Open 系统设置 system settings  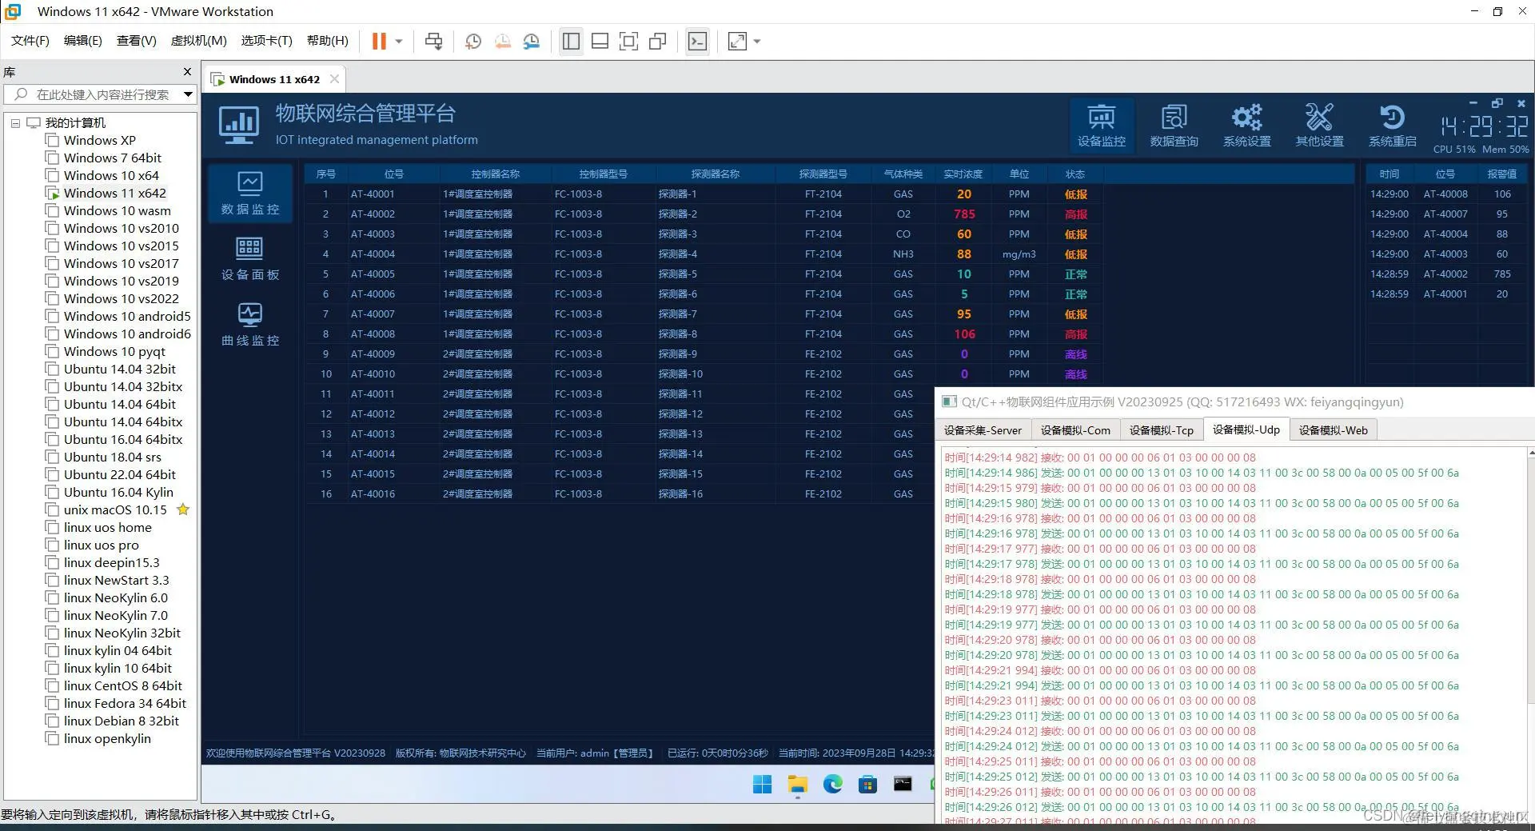click(1246, 125)
